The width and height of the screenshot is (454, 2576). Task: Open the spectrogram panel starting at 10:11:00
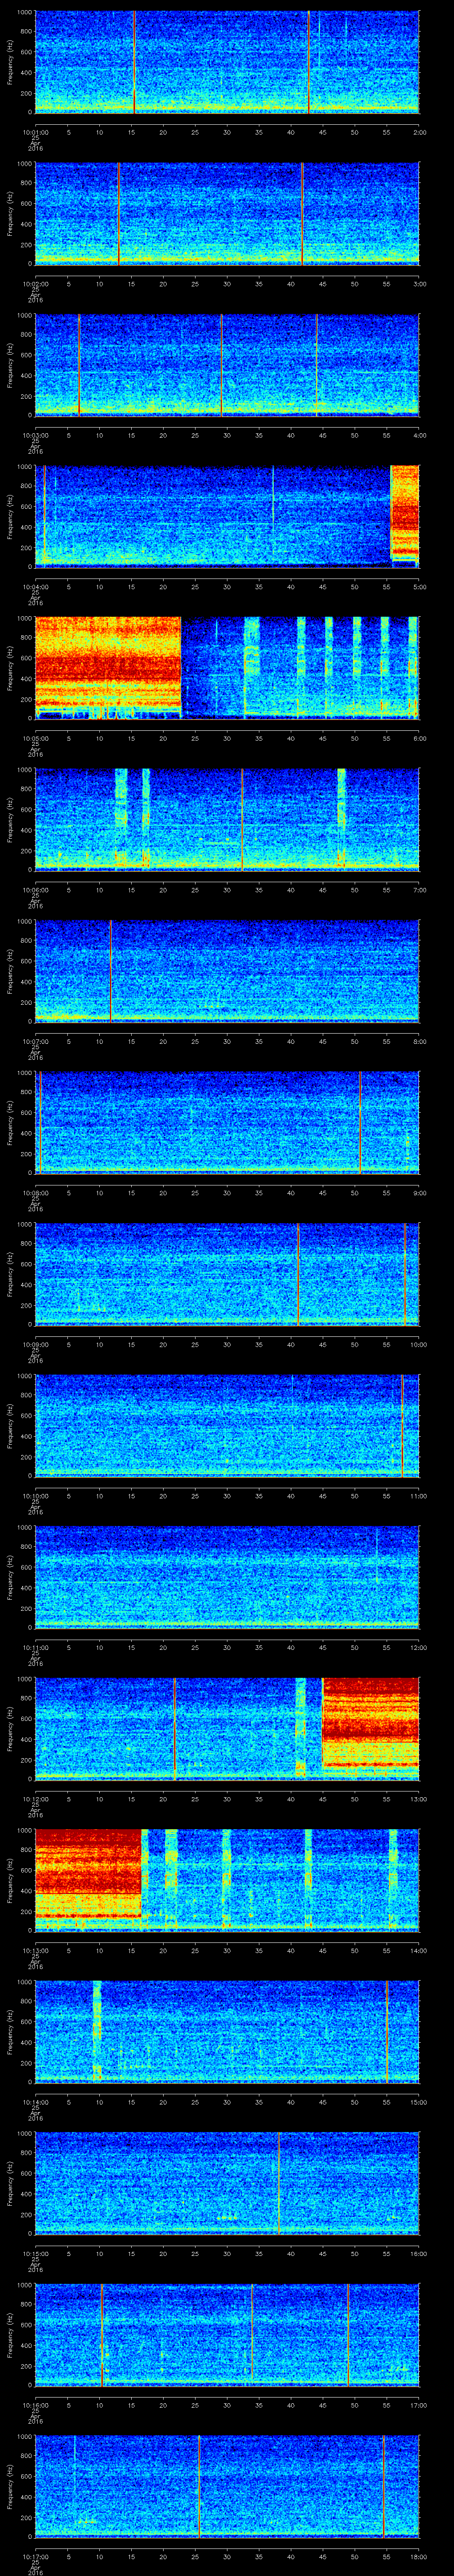pyautogui.click(x=227, y=1576)
